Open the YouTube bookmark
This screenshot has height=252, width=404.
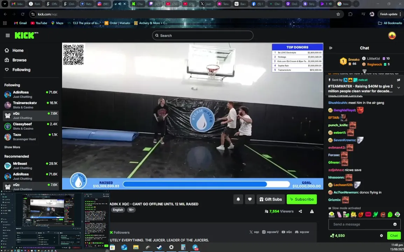point(39,23)
